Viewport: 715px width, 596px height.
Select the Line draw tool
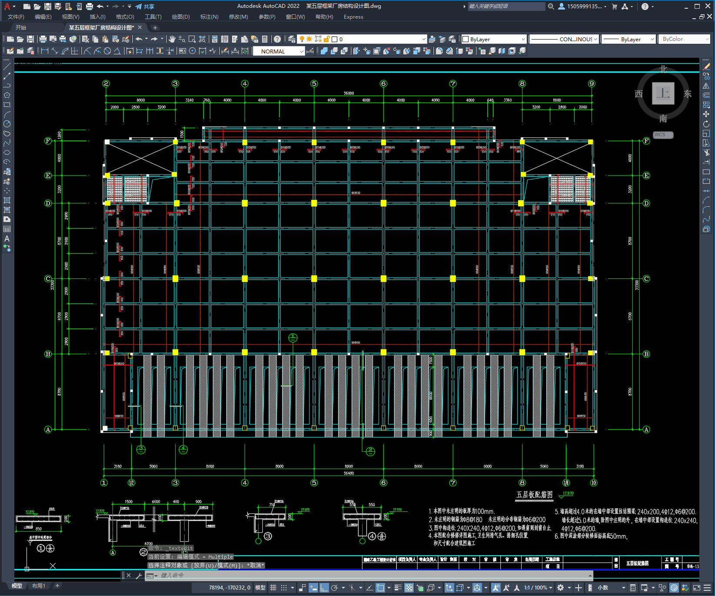point(7,66)
